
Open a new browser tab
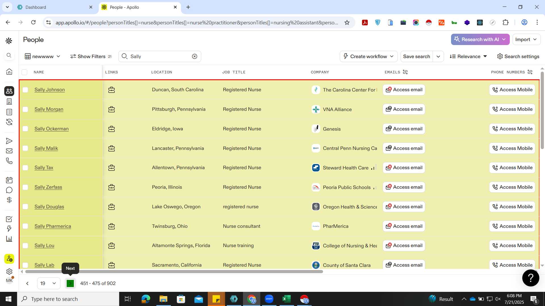188,7
